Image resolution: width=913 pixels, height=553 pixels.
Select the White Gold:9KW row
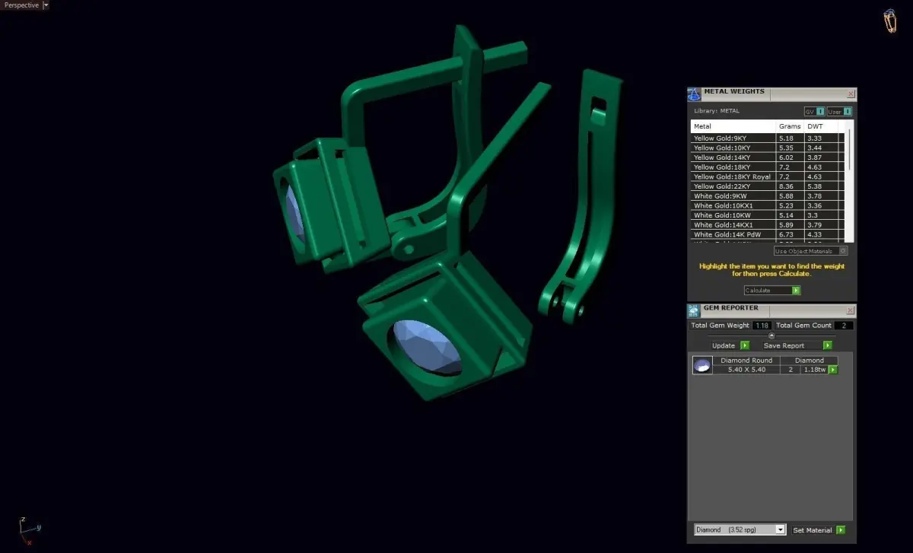pyautogui.click(x=767, y=196)
